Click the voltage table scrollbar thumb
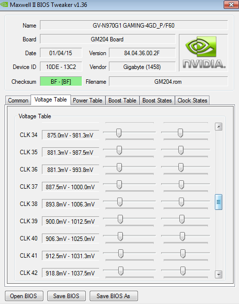The width and height of the screenshot is (239, 304). point(219,202)
